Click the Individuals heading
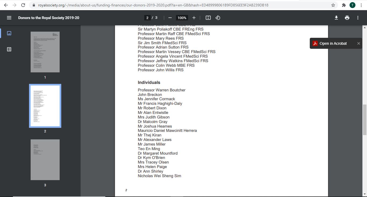Screen dimensions: 367x197 [x=149, y=83]
